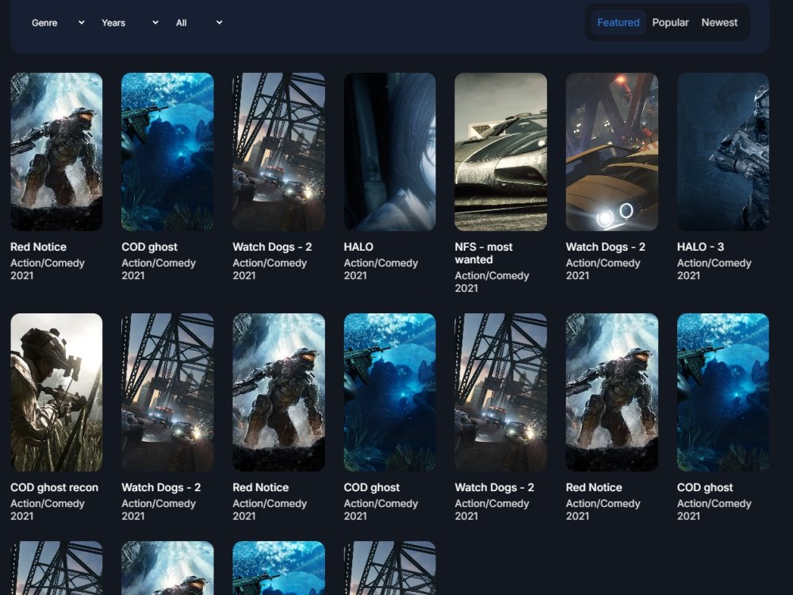
Task: Select the Newest tab
Action: tap(719, 23)
